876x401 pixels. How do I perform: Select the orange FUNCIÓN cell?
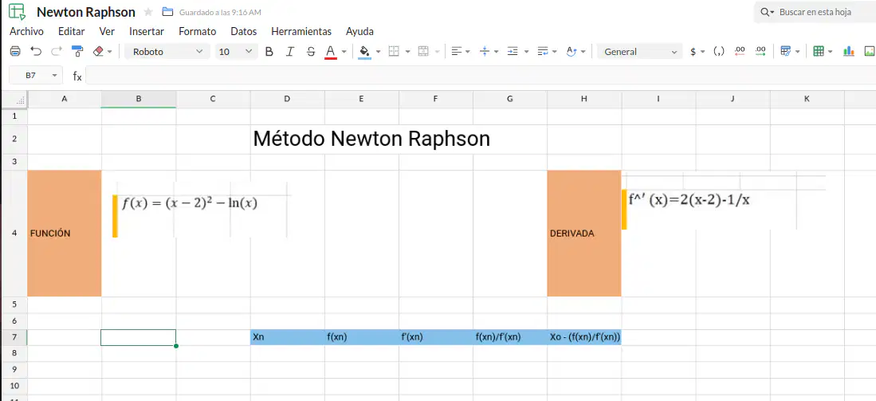65,233
